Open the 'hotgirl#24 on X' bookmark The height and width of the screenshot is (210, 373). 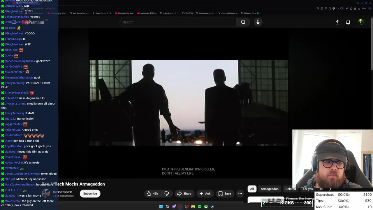(x=169, y=13)
